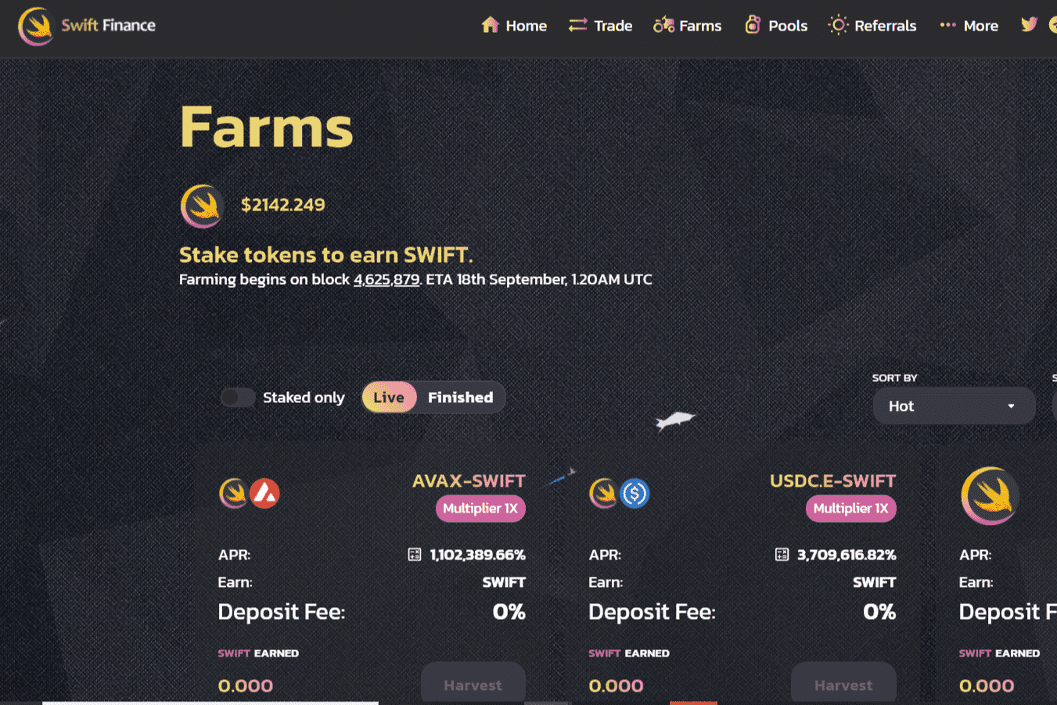
Task: Open the APR calculator for USDC.E-SWIFT
Action: point(782,554)
